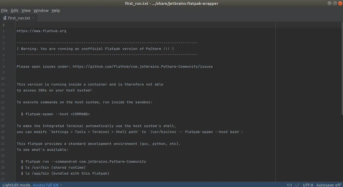Click the line 'To make the Integrated Terminal automatically'
Image resolution: width=343 pixels, height=187 pixels.
coord(96,126)
